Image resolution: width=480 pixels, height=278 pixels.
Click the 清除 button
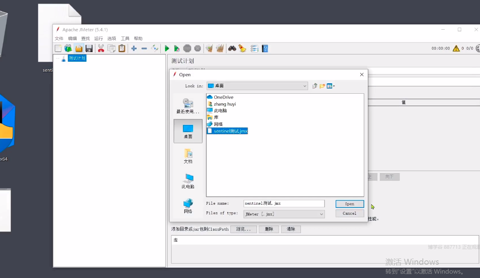(291, 229)
